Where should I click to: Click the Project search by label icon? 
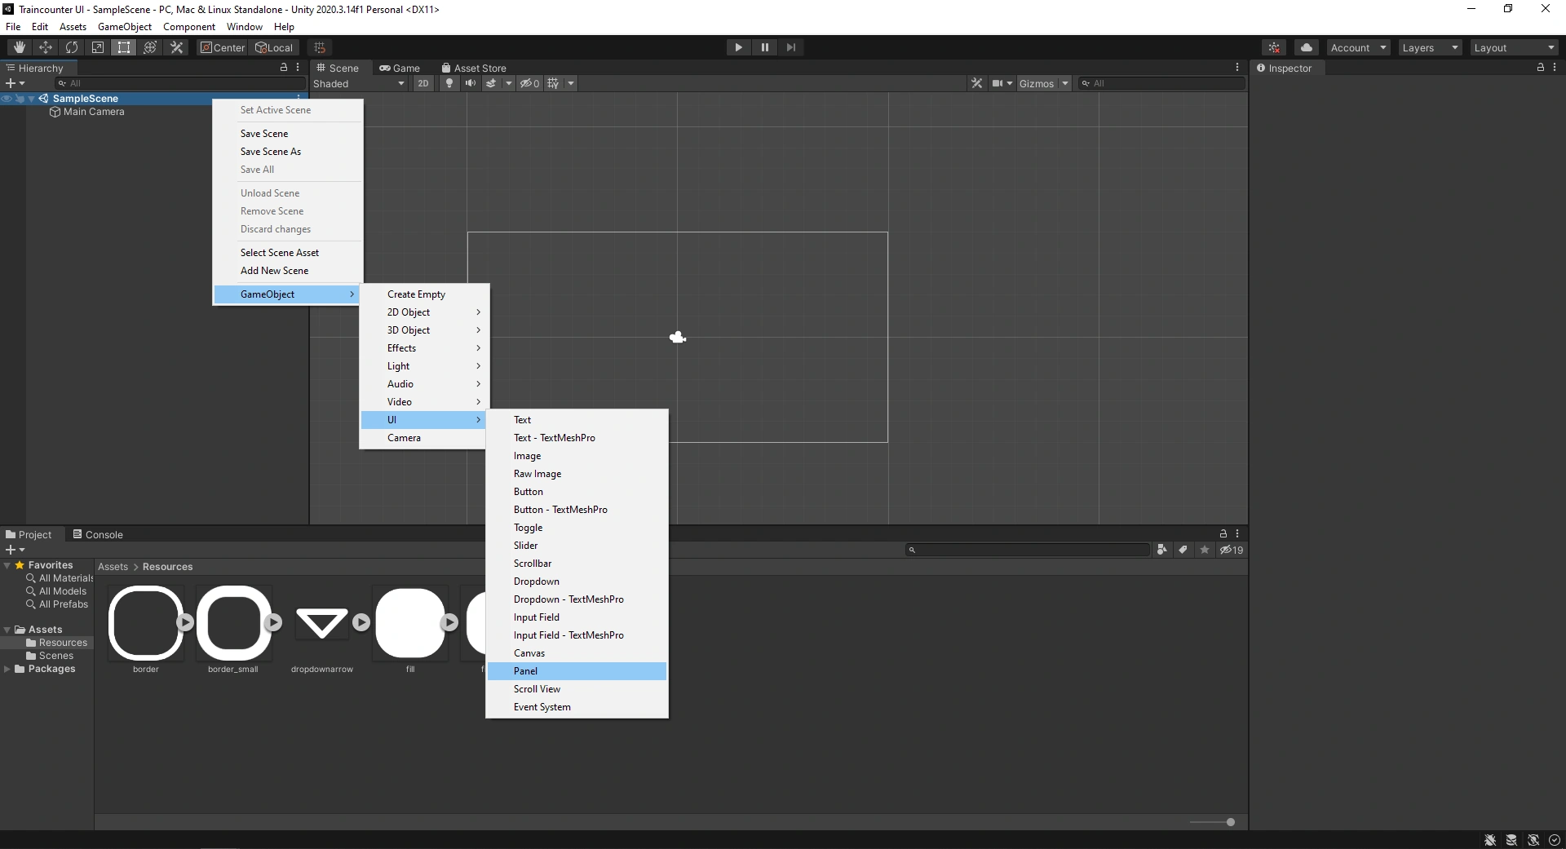[x=1183, y=550]
